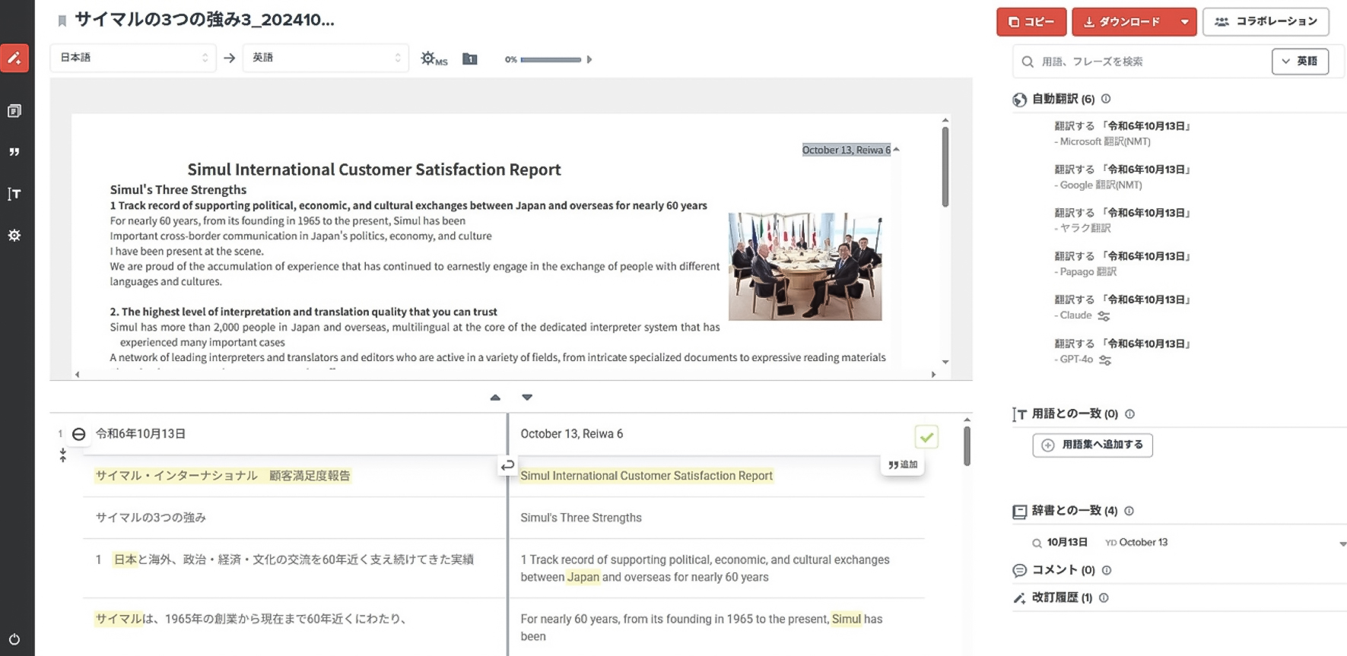Viewport: 1347px width, 656px height.
Task: Click info icon next to 用語との一致 (0)
Action: (1129, 414)
